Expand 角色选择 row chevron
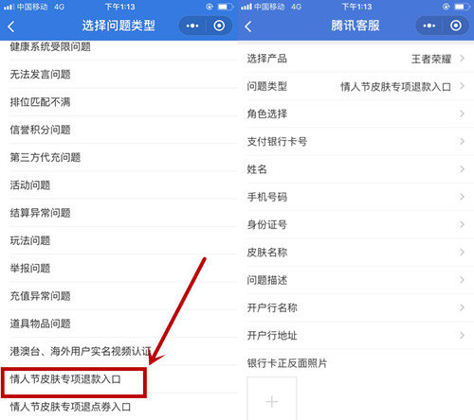Screen dimensions: 474x420 (x=462, y=114)
